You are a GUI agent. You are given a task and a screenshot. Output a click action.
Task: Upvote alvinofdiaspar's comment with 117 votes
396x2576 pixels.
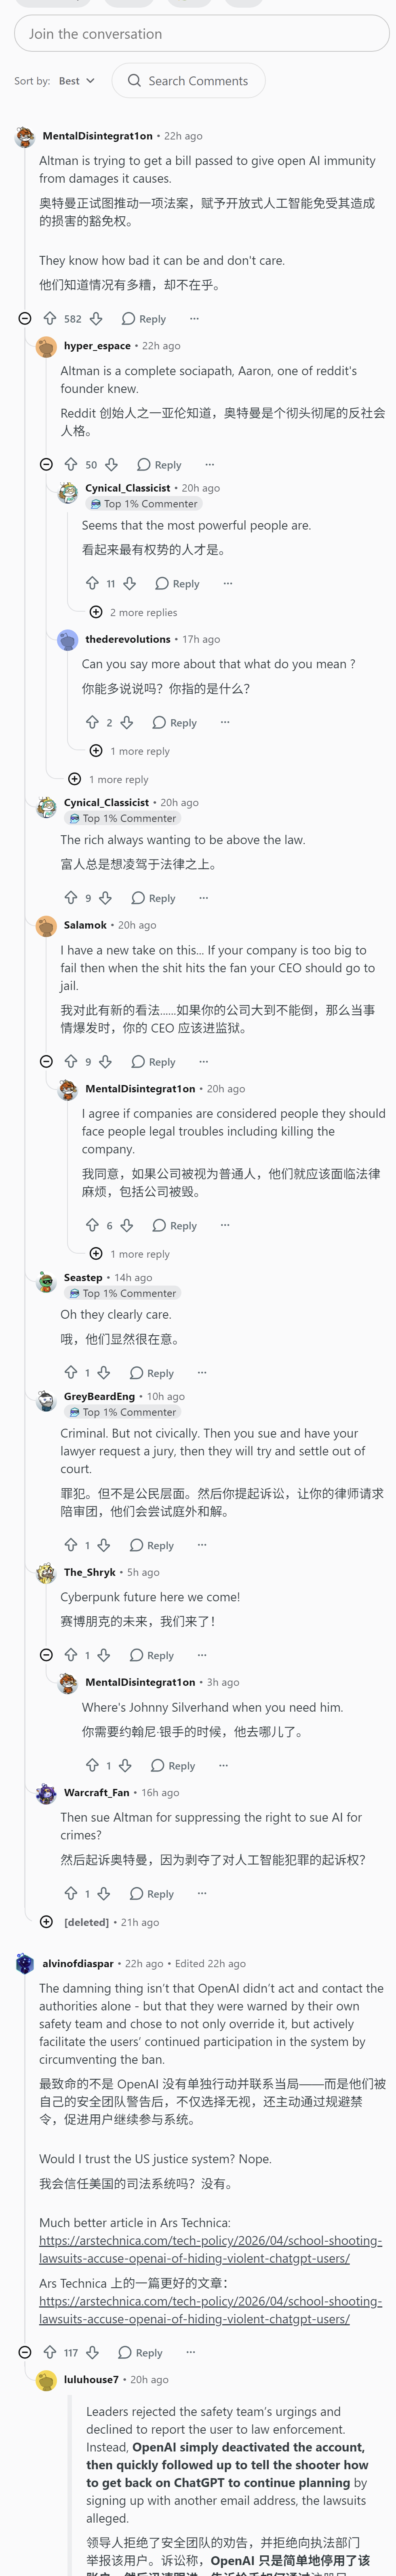click(50, 2353)
